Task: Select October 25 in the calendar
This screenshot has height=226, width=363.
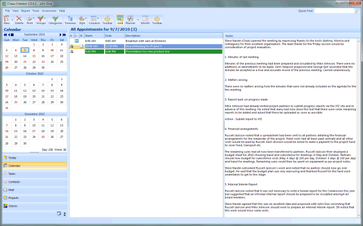Action: point(16,102)
